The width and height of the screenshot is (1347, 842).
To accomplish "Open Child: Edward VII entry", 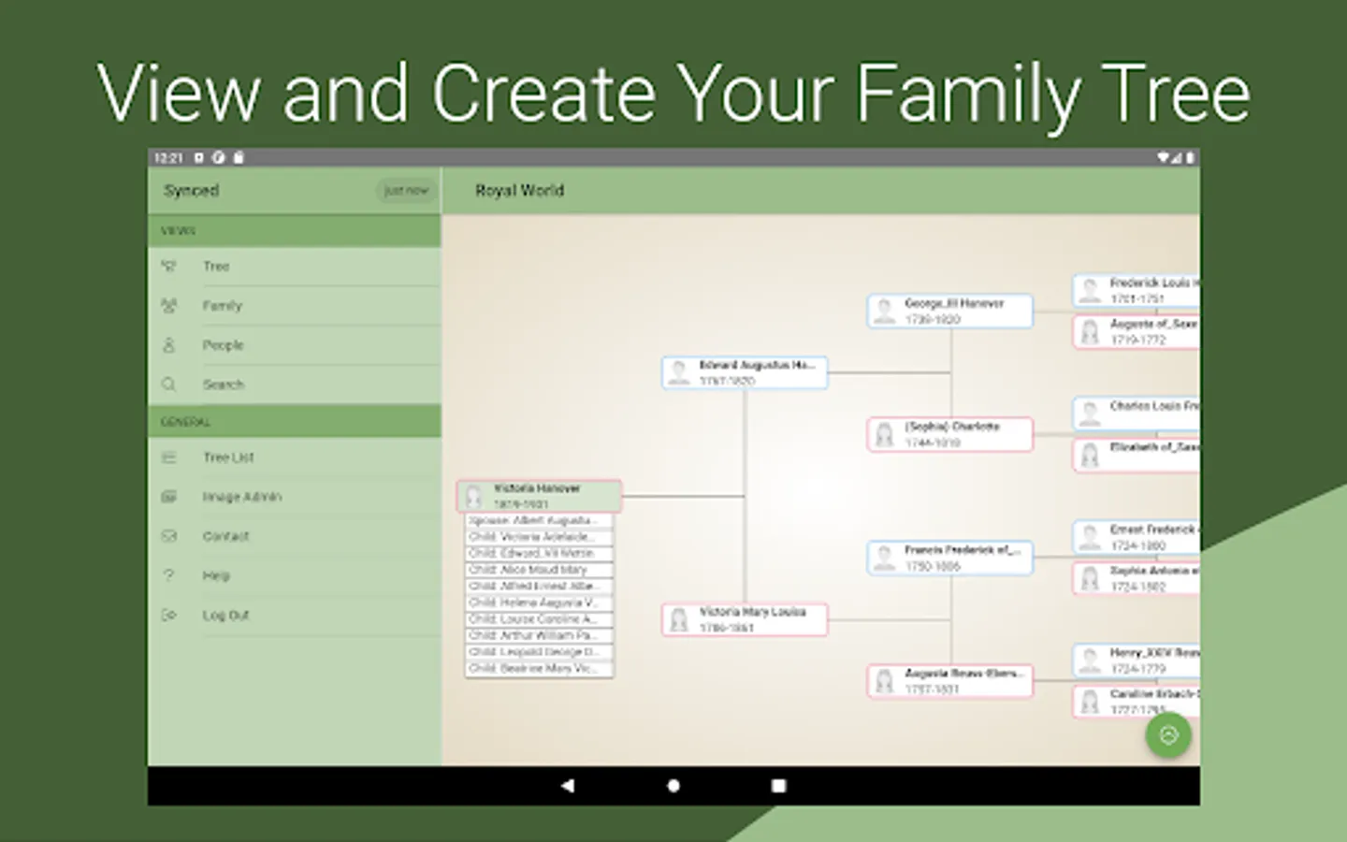I will click(540, 553).
